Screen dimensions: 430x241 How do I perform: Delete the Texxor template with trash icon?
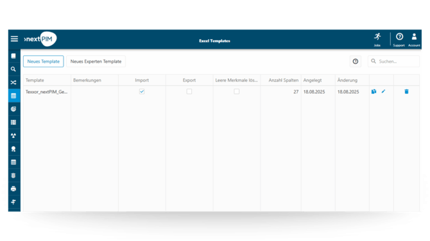tap(406, 92)
